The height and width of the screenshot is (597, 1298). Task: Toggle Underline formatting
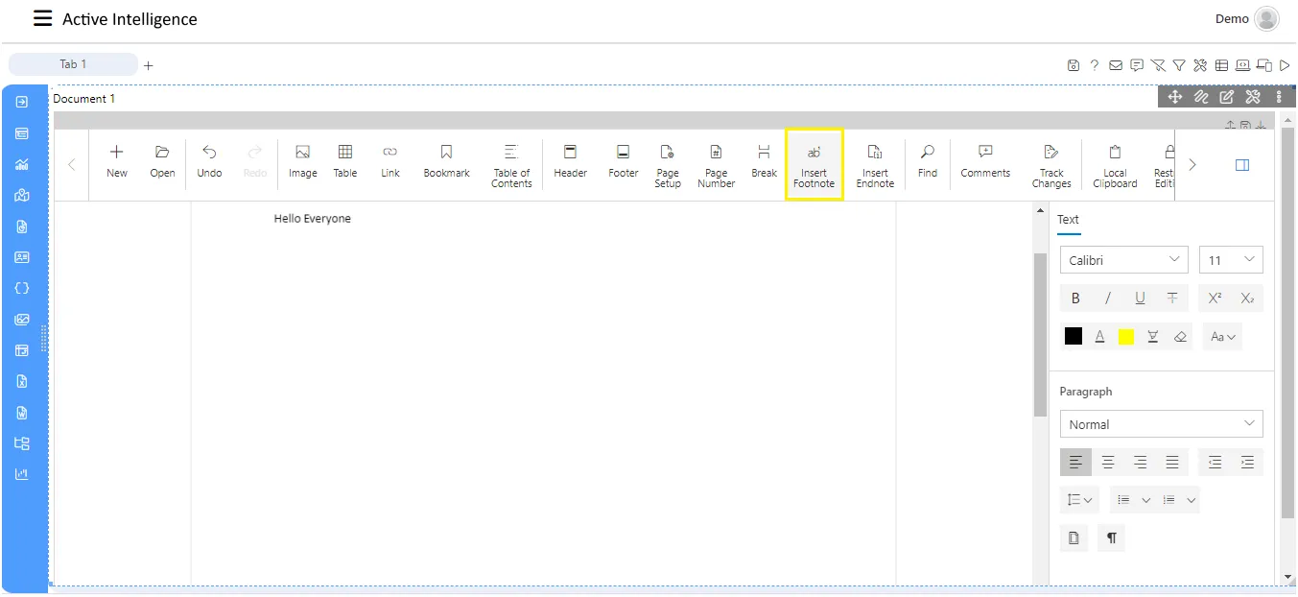[1140, 298]
